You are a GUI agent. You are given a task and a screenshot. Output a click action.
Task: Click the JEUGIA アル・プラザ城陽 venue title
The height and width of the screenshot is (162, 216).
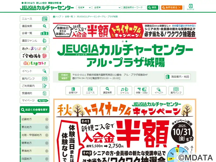coord(125,56)
